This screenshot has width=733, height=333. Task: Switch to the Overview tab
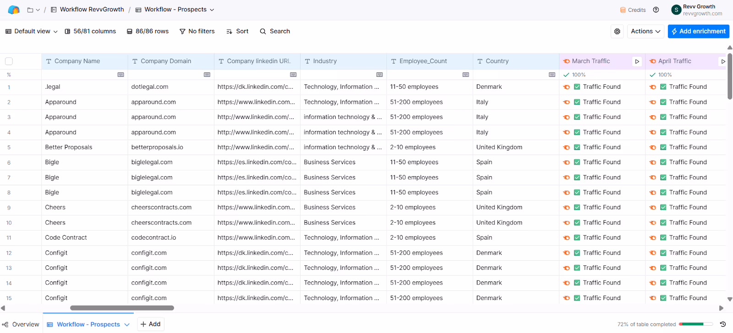[x=21, y=324]
